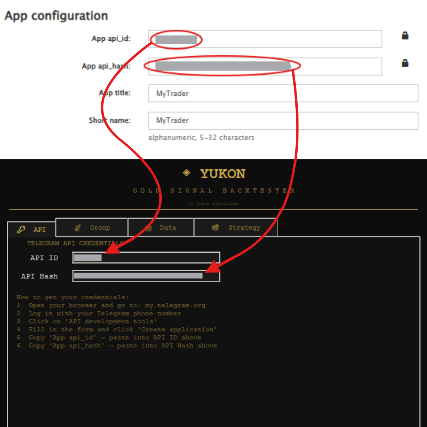The height and width of the screenshot is (427, 427).
Task: Click the 'API Hash' label in Yukon
Action: coord(40,276)
